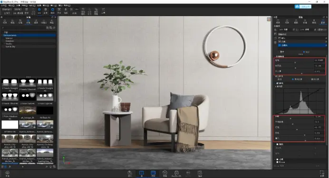Switch to the library Colors tab
The height and width of the screenshot is (178, 329).
pos(12,21)
